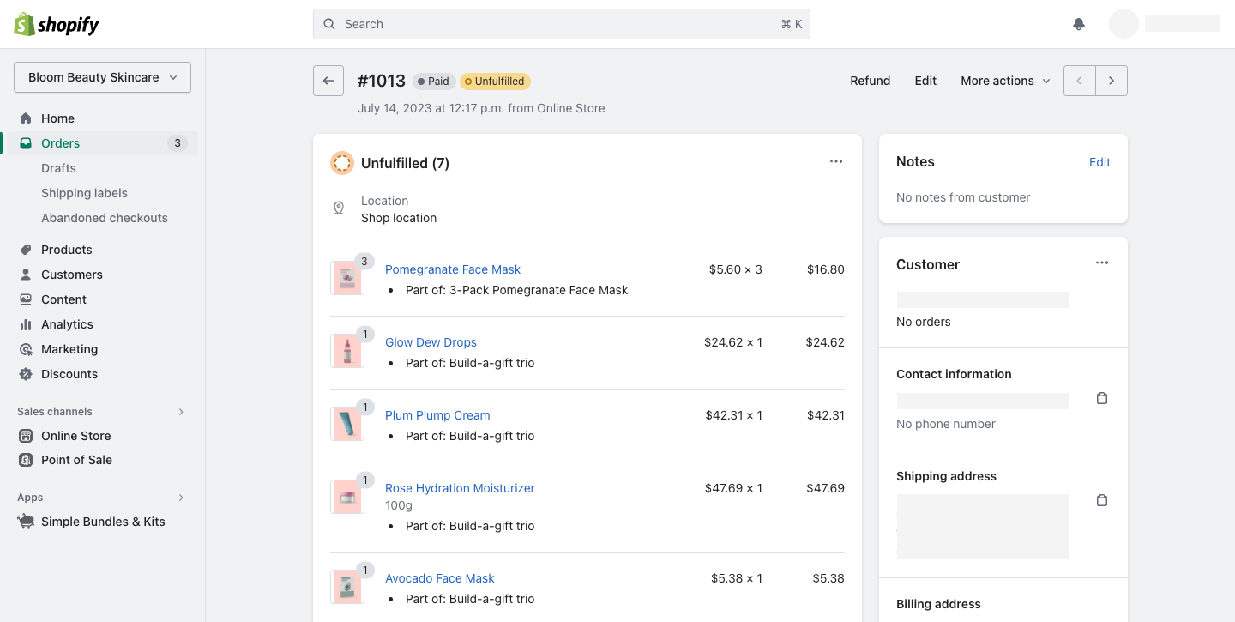Image resolution: width=1235 pixels, height=622 pixels.
Task: Click the Refund button
Action: [870, 81]
